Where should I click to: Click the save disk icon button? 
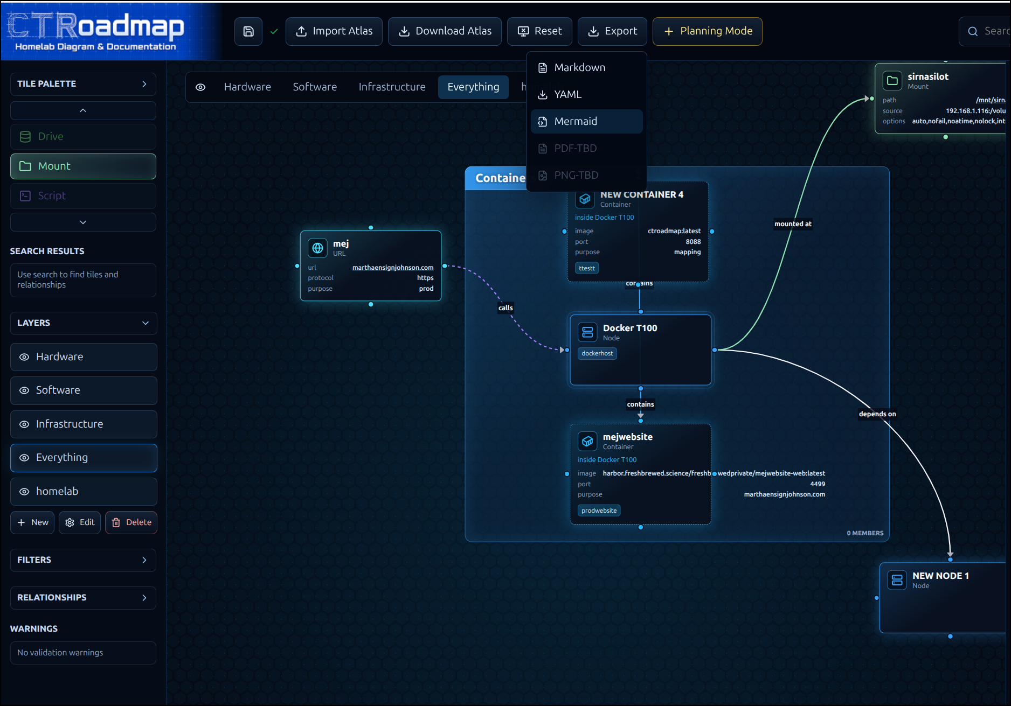248,31
